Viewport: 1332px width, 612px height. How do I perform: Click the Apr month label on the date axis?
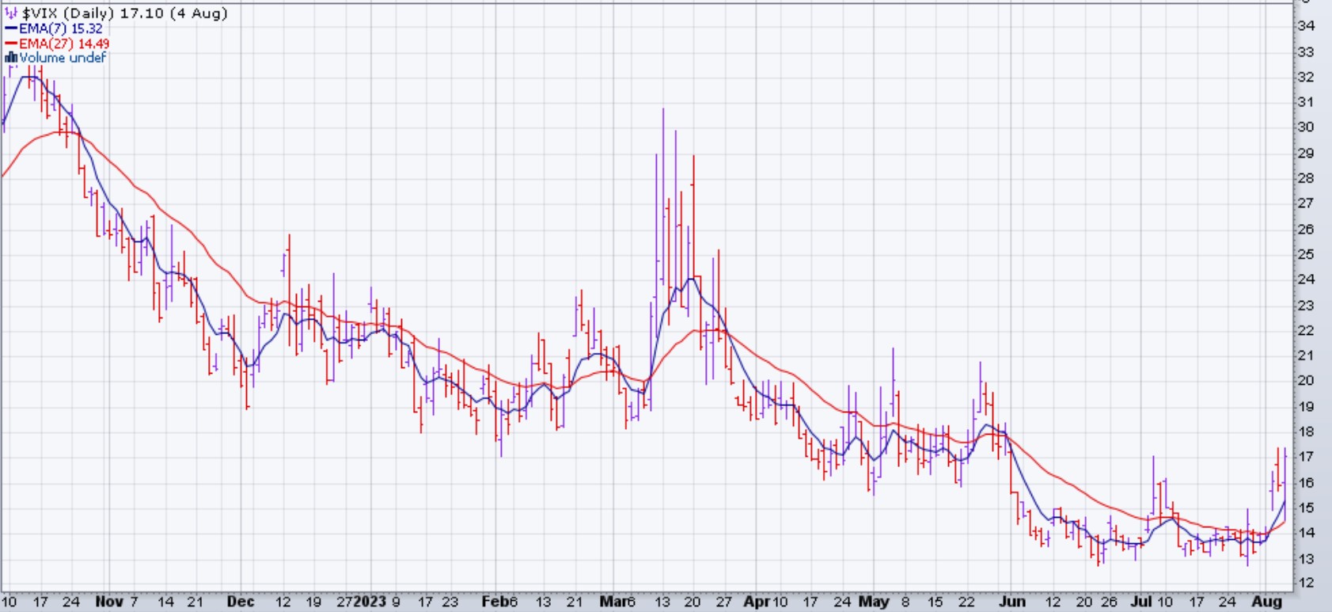757,602
